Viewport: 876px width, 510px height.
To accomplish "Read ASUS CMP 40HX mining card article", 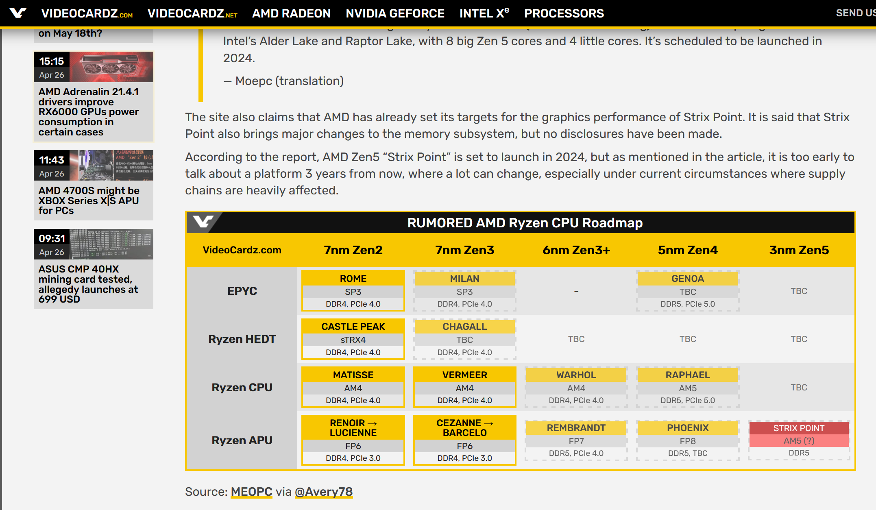I will point(88,284).
